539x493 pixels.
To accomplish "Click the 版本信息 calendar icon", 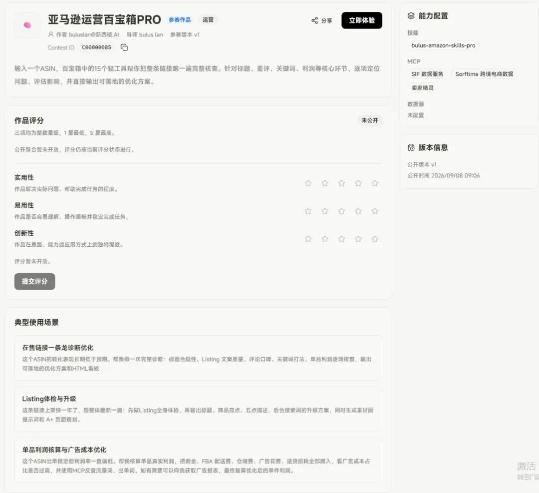I will pyautogui.click(x=411, y=147).
